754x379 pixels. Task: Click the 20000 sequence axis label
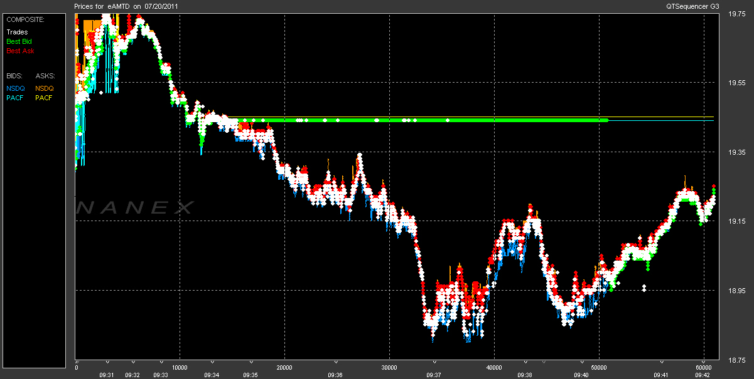[x=285, y=368]
